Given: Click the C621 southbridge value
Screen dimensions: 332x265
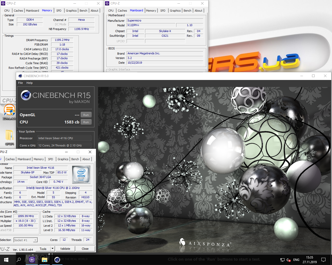Looking at the screenshot, I should tap(165, 36).
